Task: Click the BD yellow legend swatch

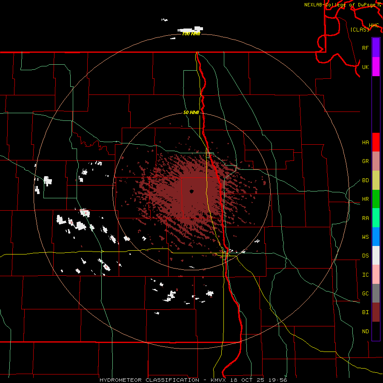Action: [x=376, y=180]
